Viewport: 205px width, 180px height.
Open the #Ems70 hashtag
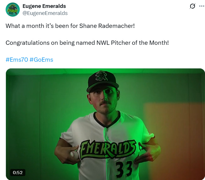coord(17,60)
